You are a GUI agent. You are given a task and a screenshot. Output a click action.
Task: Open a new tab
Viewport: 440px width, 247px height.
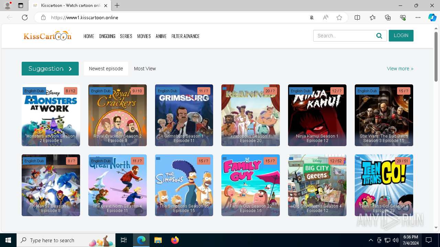pyautogui.click(x=117, y=5)
